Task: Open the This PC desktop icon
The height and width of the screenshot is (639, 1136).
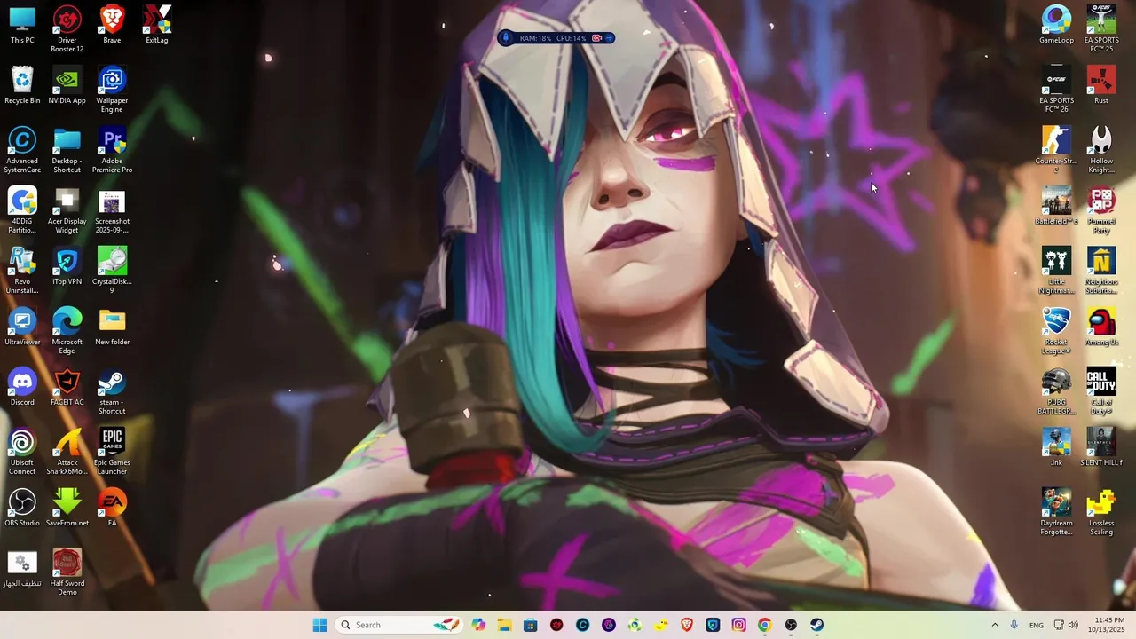Action: click(x=22, y=25)
